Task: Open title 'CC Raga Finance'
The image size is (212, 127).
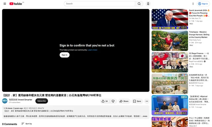Action: point(199,56)
